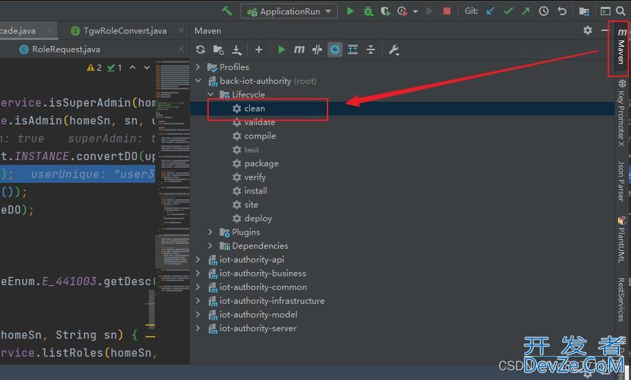Open Maven panel settings gear
The width and height of the screenshot is (631, 380).
tap(588, 30)
